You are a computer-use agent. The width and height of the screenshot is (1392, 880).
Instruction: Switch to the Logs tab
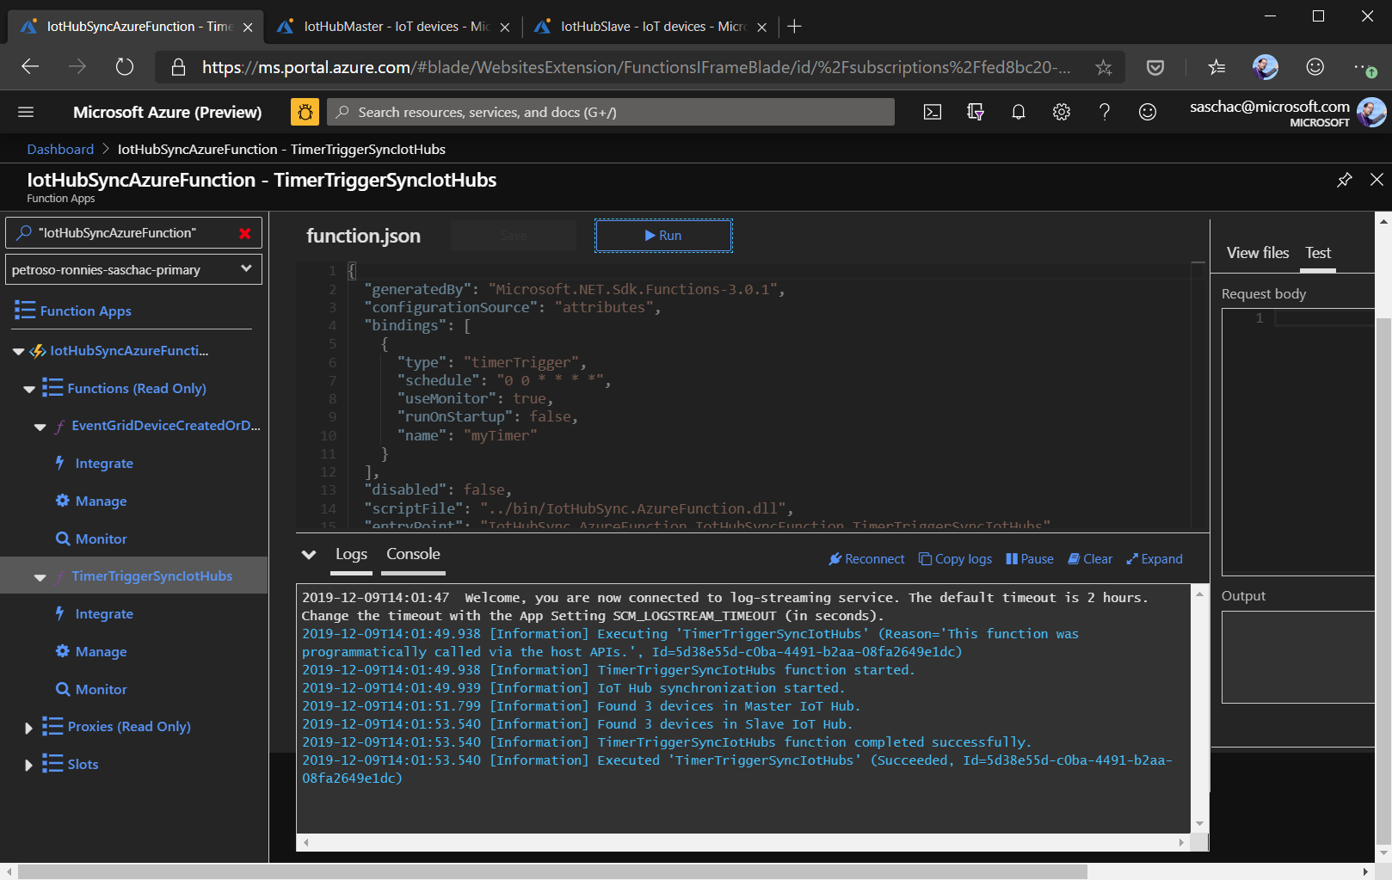click(351, 554)
